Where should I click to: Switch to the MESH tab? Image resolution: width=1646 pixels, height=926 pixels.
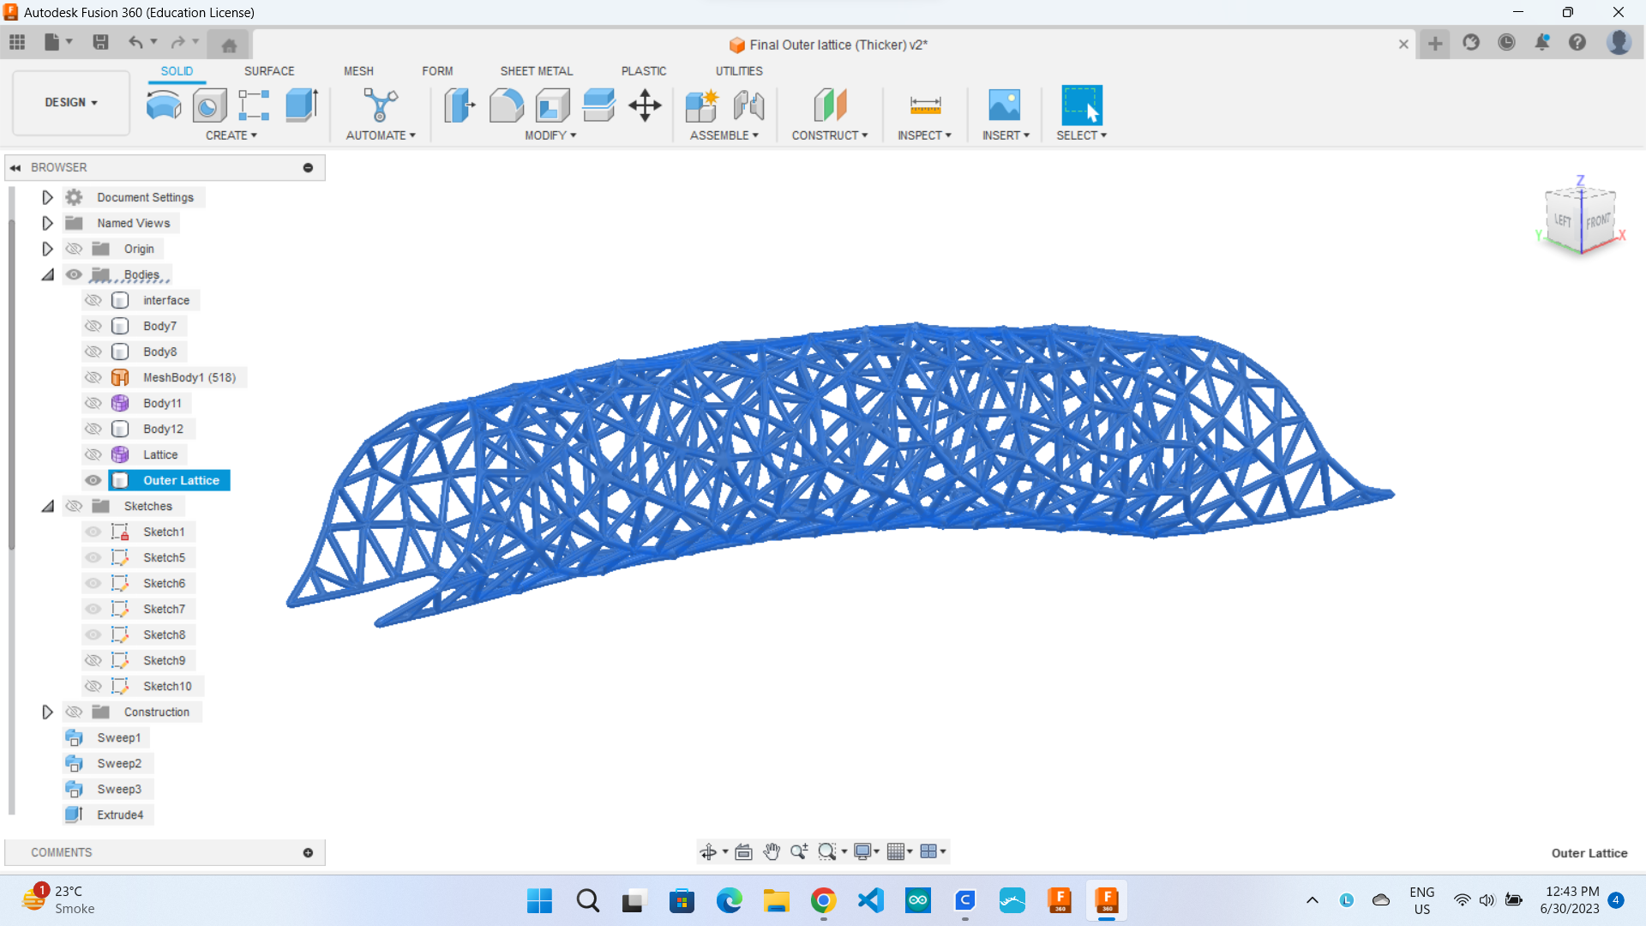(358, 71)
